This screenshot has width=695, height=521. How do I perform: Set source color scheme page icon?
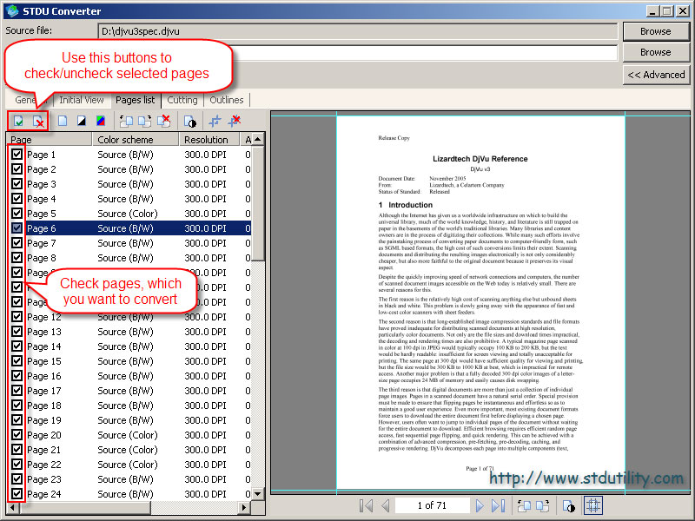(x=63, y=121)
